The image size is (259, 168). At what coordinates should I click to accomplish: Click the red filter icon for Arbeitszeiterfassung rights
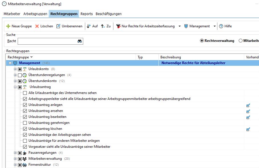click(118, 26)
